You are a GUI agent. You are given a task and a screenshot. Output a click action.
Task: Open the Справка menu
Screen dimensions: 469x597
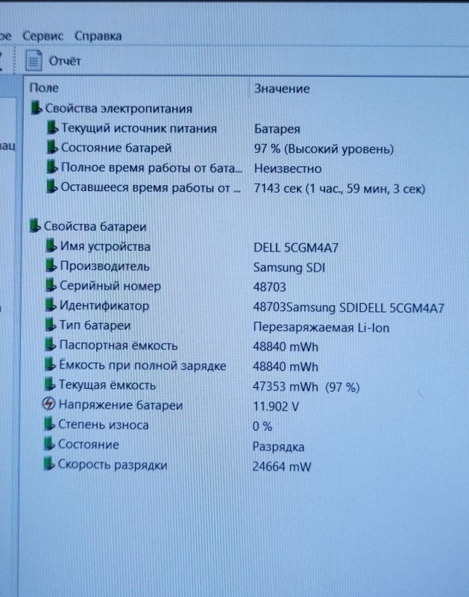click(x=98, y=36)
